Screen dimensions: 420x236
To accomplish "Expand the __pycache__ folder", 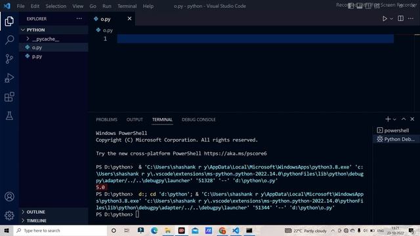I will coord(54,39).
